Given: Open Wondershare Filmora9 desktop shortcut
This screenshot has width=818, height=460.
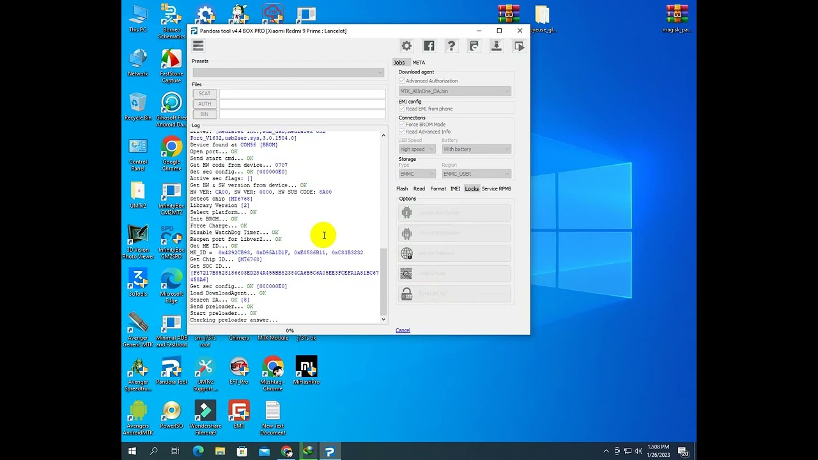Looking at the screenshot, I should [x=205, y=418].
